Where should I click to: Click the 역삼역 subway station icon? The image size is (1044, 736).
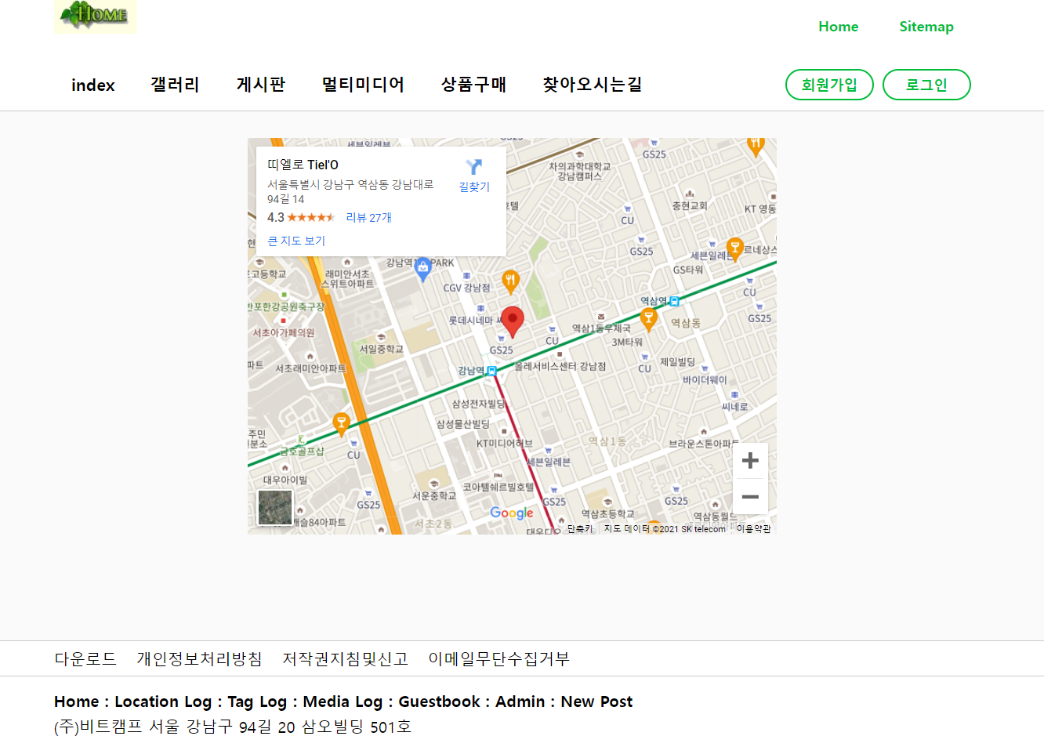[x=674, y=301]
